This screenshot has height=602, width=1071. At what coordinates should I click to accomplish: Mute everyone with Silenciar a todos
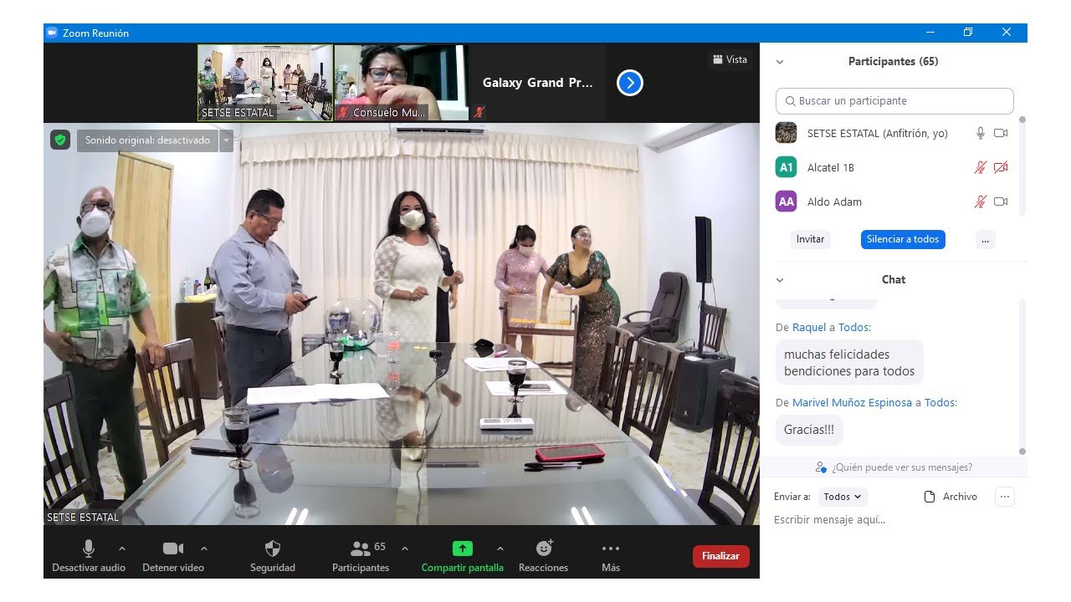point(903,239)
